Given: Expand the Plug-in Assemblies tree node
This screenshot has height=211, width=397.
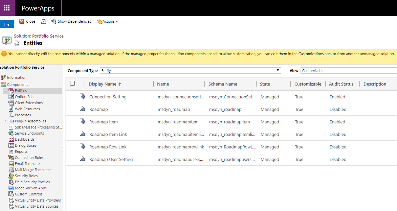Looking at the screenshot, I should click(x=5, y=121).
